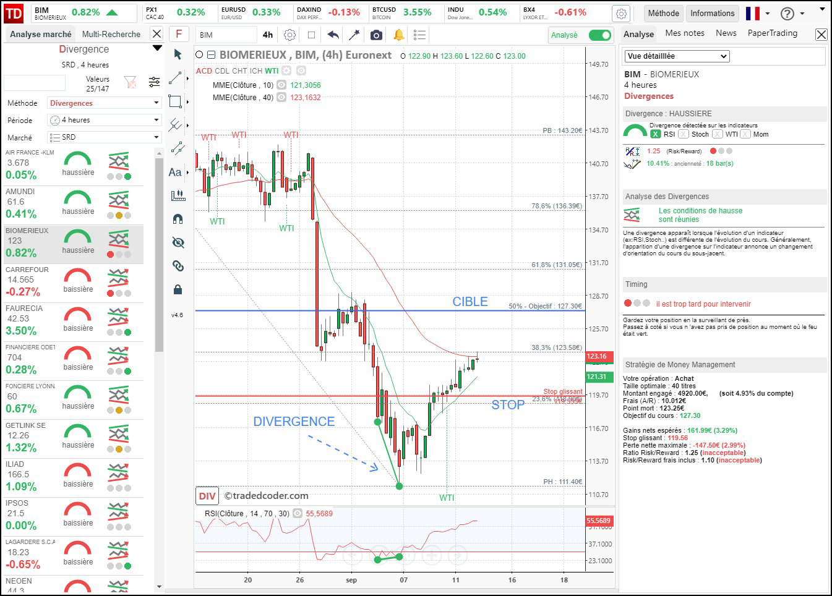This screenshot has height=596, width=832.
Task: Expand the Divergence panel triangle
Action: [157, 49]
